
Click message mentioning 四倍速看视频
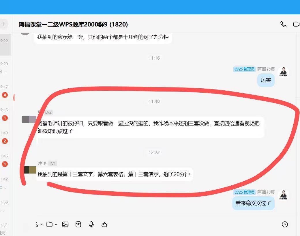point(150,127)
